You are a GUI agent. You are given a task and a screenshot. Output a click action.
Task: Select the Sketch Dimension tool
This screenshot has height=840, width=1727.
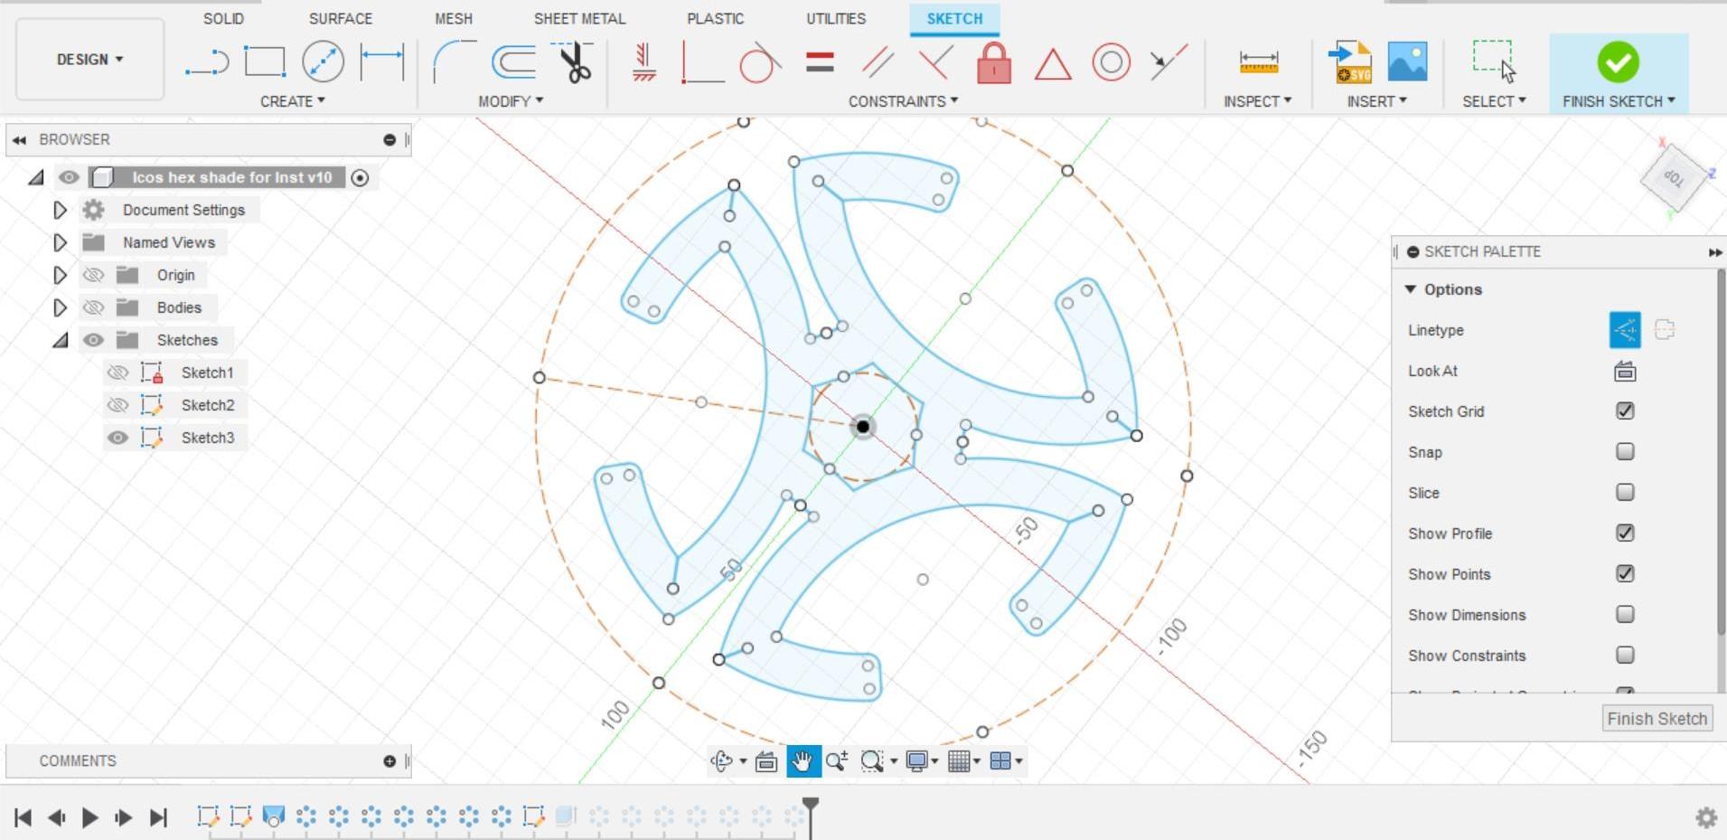click(381, 62)
